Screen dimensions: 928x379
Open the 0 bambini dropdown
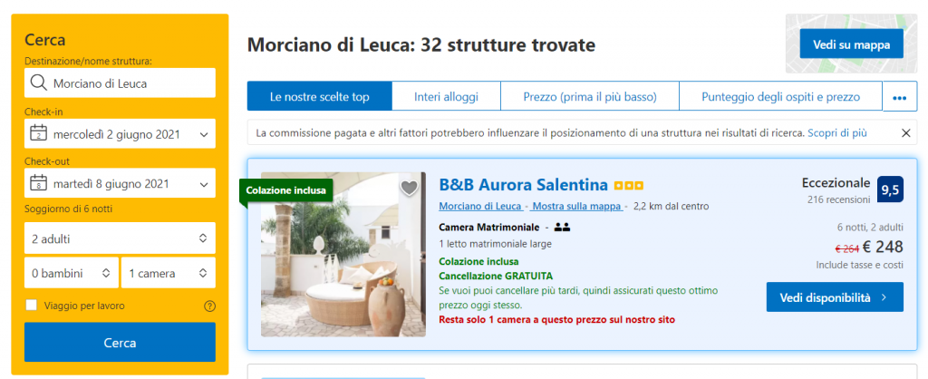71,273
